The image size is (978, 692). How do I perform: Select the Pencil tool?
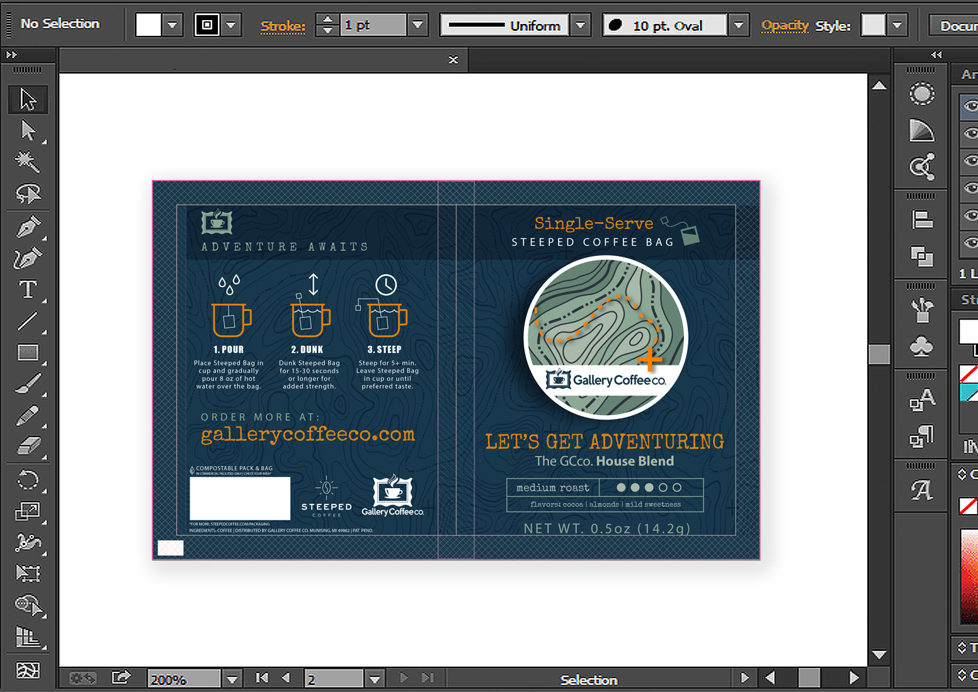(x=28, y=415)
